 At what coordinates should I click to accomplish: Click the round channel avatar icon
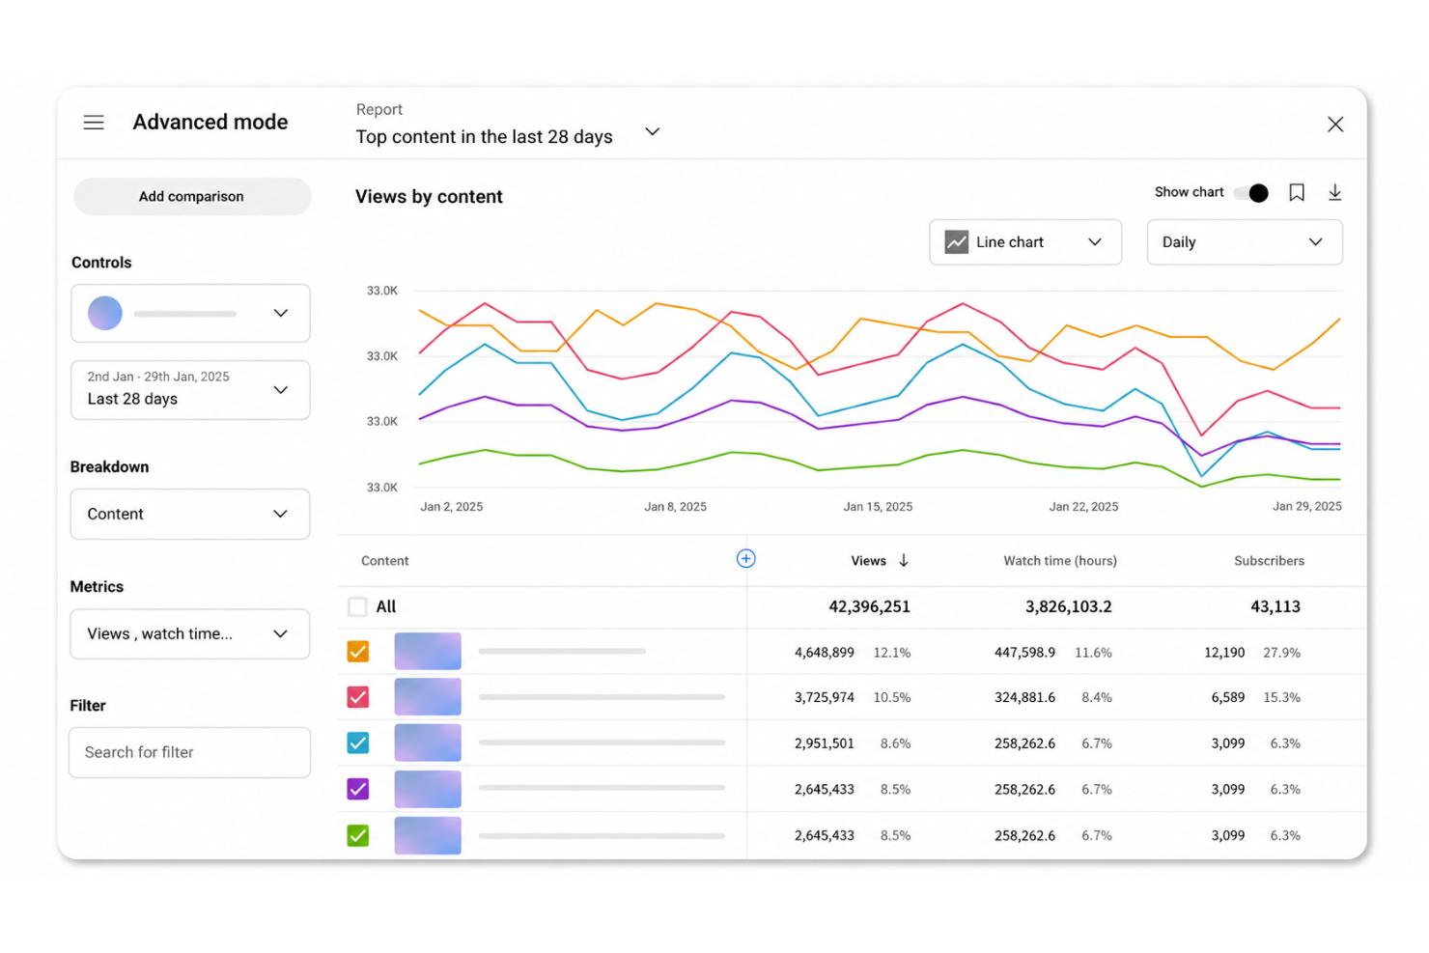tap(105, 313)
